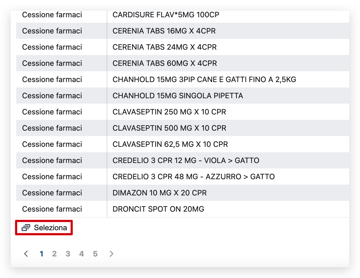Pick CERENIA TABS 60MG X 4CPR row

coord(164,63)
